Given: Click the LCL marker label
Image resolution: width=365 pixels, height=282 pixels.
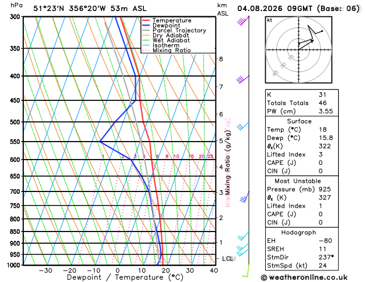Looking at the screenshot, I should pos(228,259).
